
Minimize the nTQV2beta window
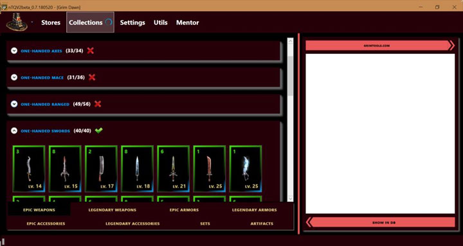[420, 7]
